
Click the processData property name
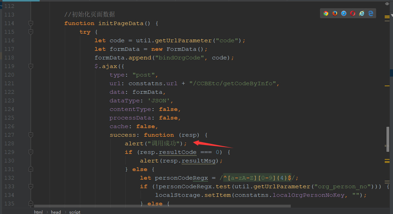[130, 118]
